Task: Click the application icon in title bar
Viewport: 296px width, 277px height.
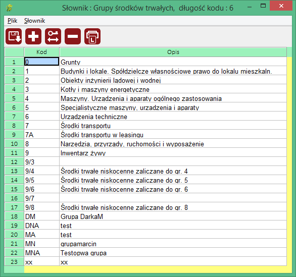Action: 9,8
